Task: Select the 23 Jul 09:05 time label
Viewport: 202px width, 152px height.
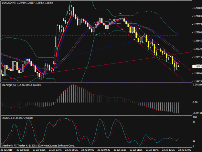Action: tap(88, 150)
